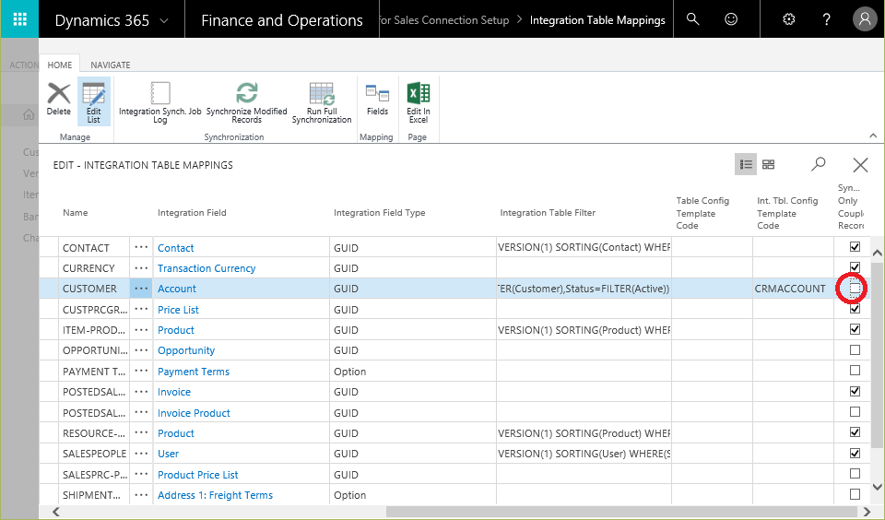Uncheck the CONTACT row synch checkbox
The height and width of the screenshot is (520, 885).
(855, 247)
